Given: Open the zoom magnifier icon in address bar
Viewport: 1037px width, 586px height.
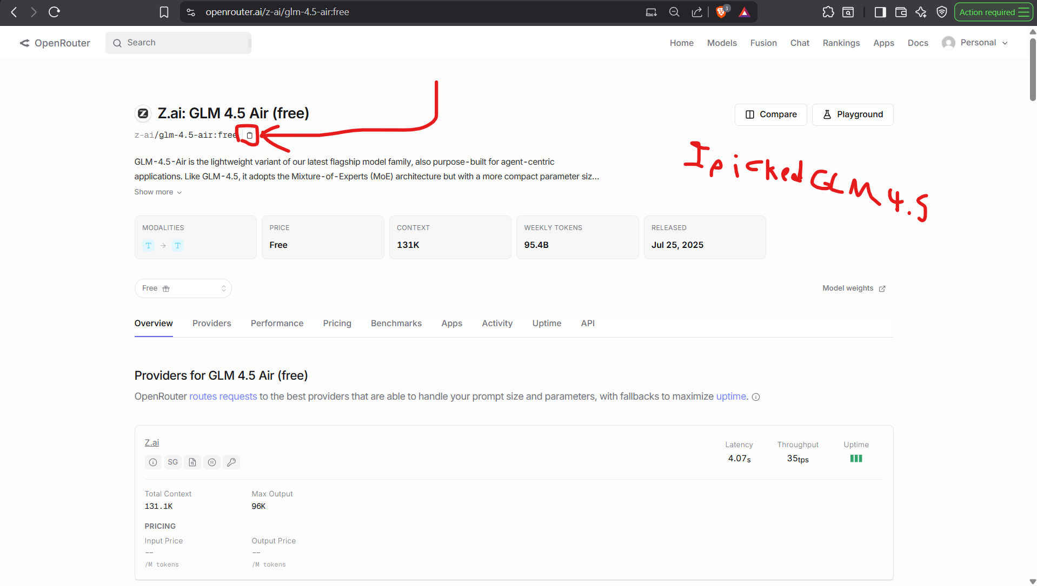Looking at the screenshot, I should point(674,12).
